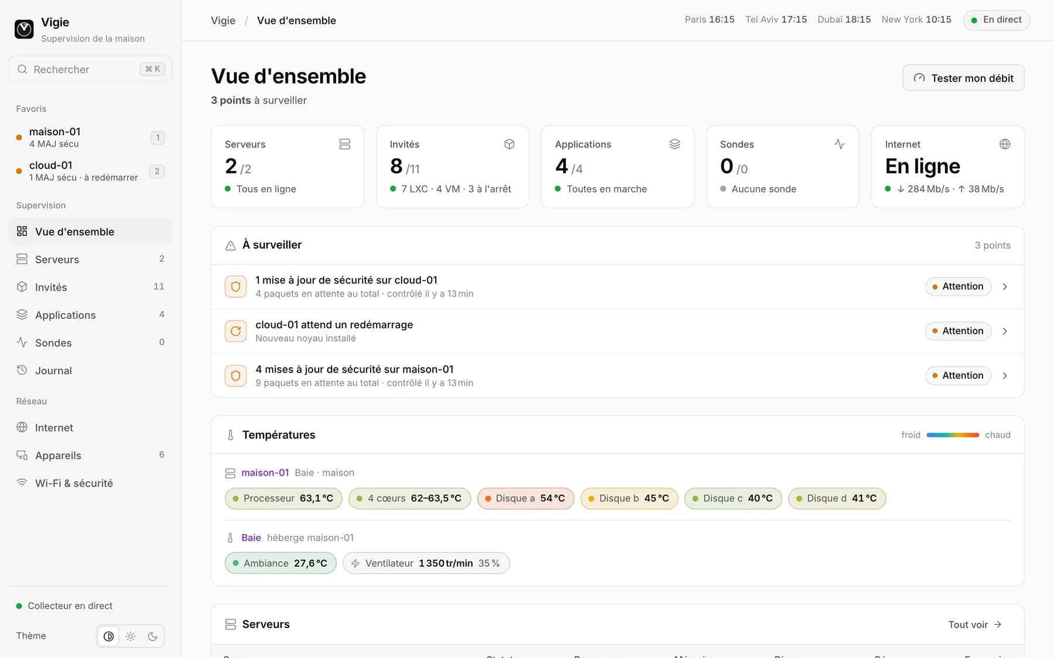The height and width of the screenshot is (658, 1054).
Task: Switch to light theme with sun icon
Action: 131,636
